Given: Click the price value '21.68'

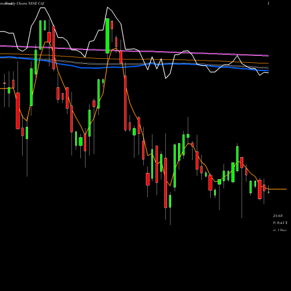Looking at the screenshot, I should click(x=278, y=216).
